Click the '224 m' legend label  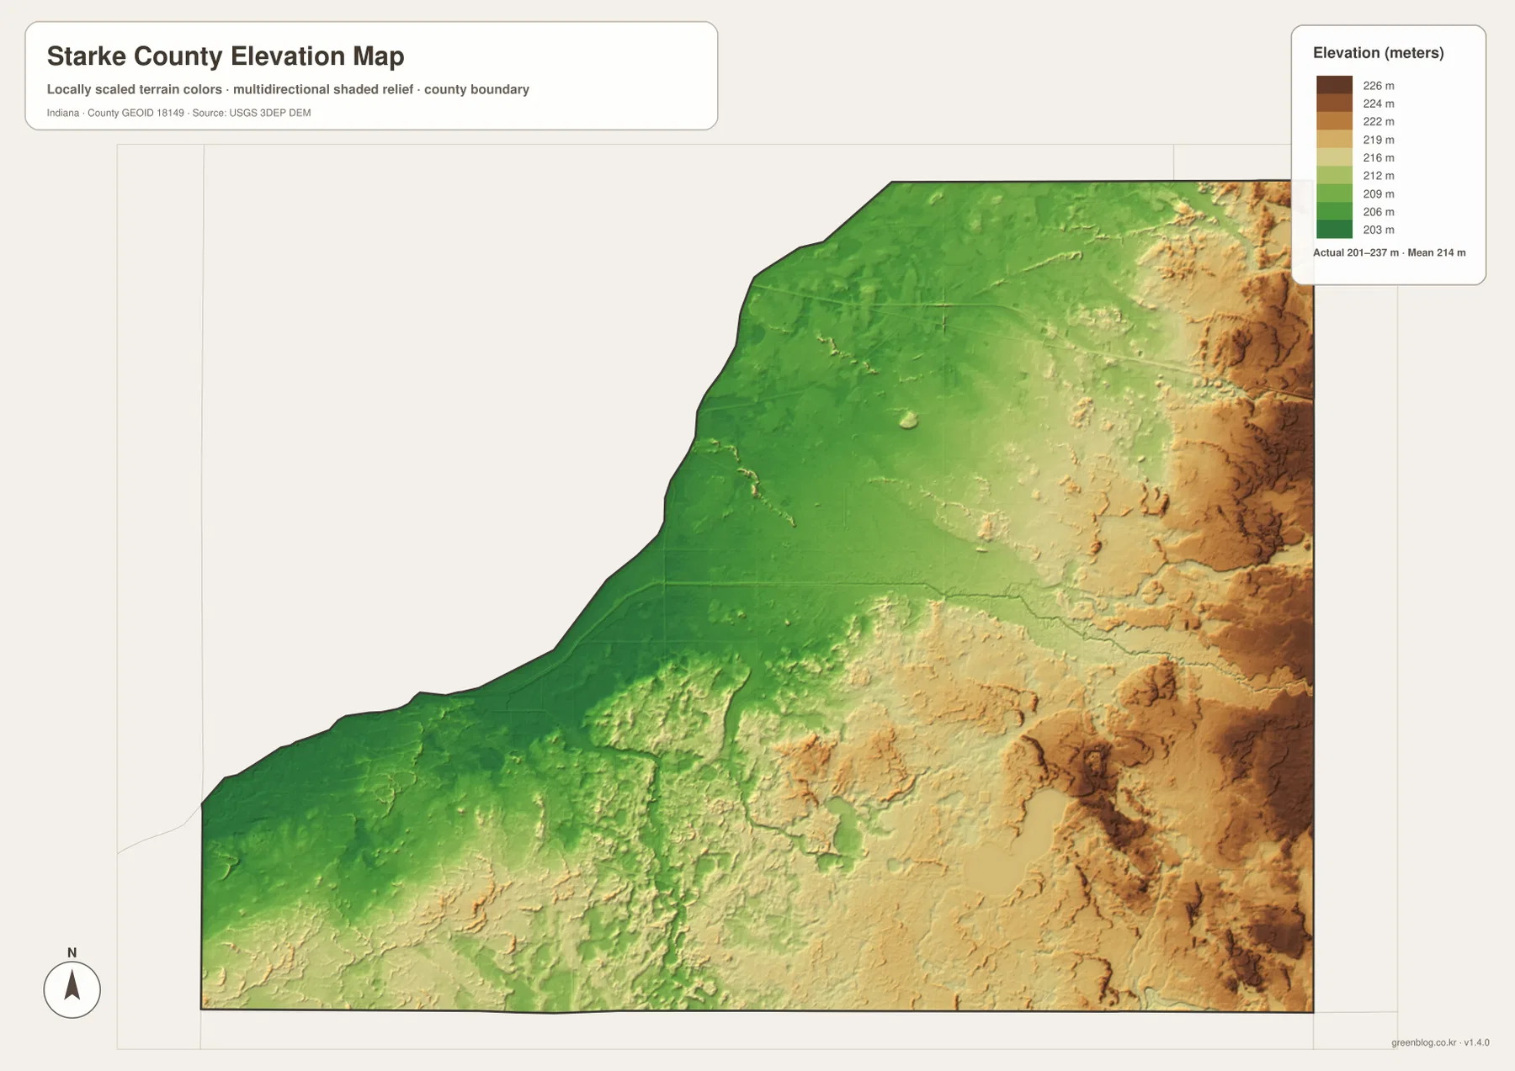point(1379,103)
